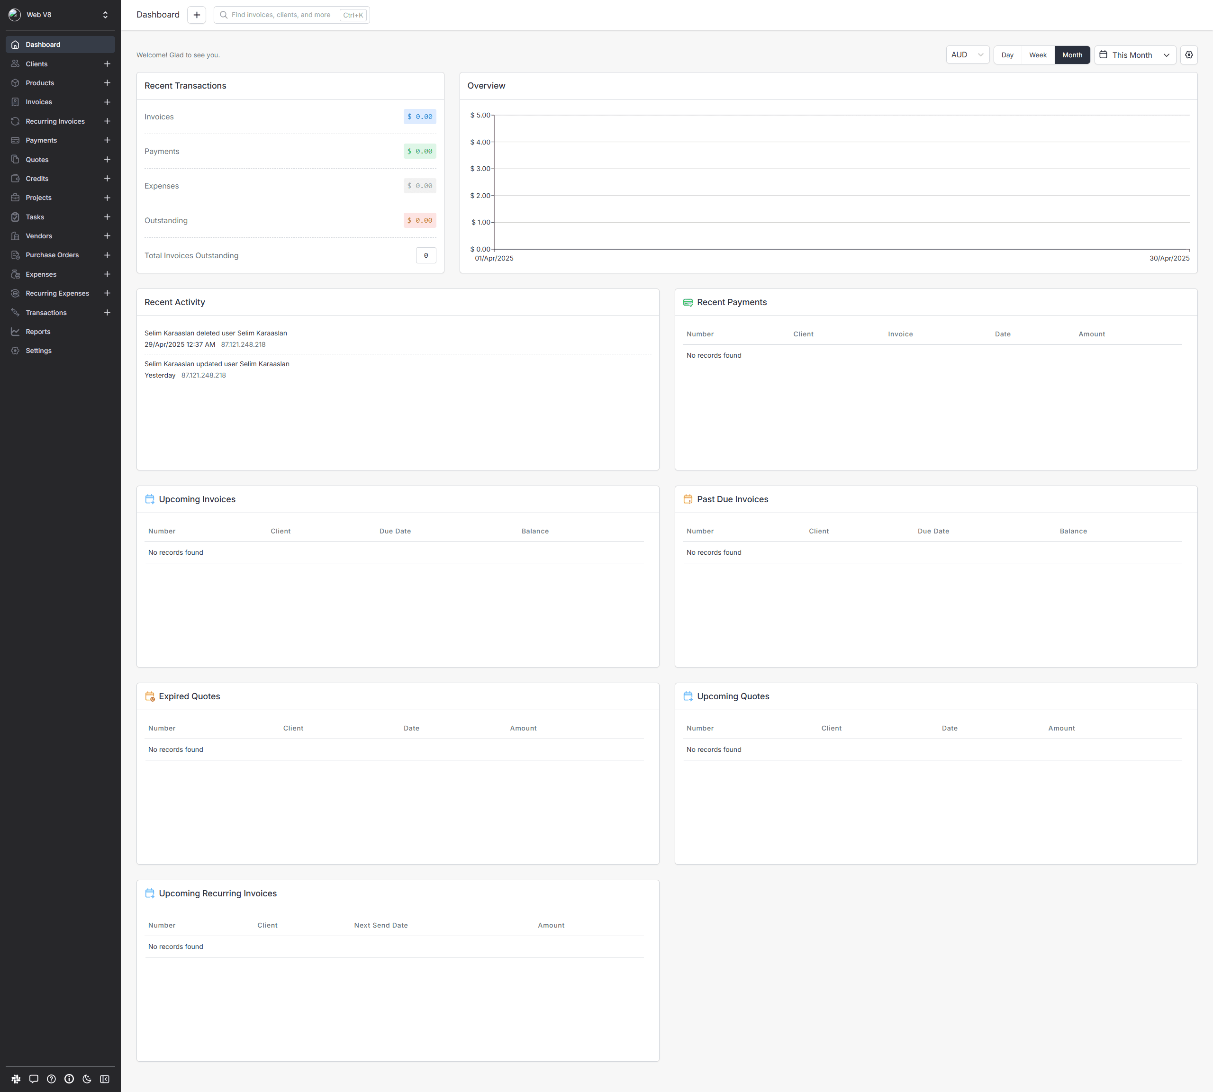The height and width of the screenshot is (1092, 1213).
Task: Switch chart grouping to Week
Action: (x=1038, y=54)
